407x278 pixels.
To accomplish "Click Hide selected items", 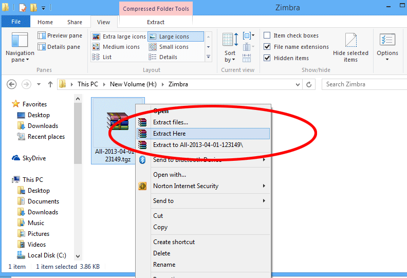I will [350, 47].
